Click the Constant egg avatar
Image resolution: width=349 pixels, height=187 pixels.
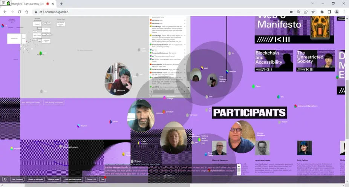164,112
